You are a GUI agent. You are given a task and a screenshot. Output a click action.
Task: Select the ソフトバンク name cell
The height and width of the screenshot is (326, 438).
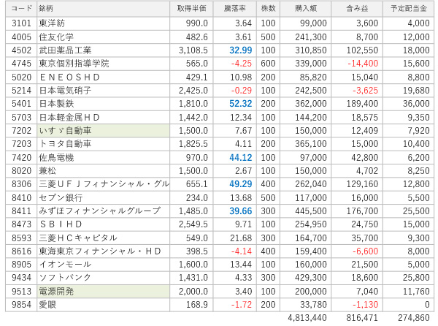[x=104, y=278]
